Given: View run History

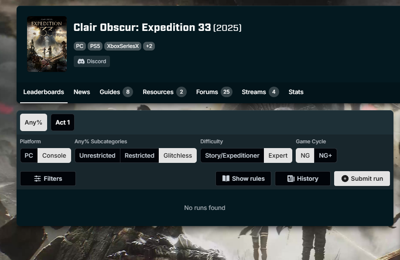Looking at the screenshot, I should [303, 179].
